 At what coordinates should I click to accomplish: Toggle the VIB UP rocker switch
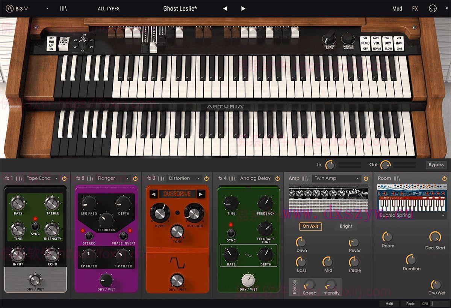pos(51,43)
